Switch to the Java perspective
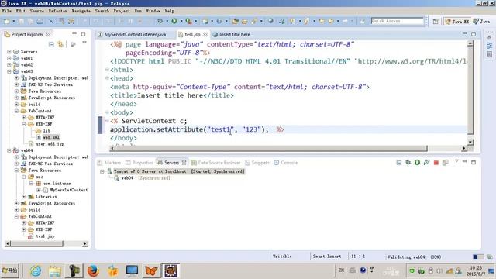 [x=481, y=22]
